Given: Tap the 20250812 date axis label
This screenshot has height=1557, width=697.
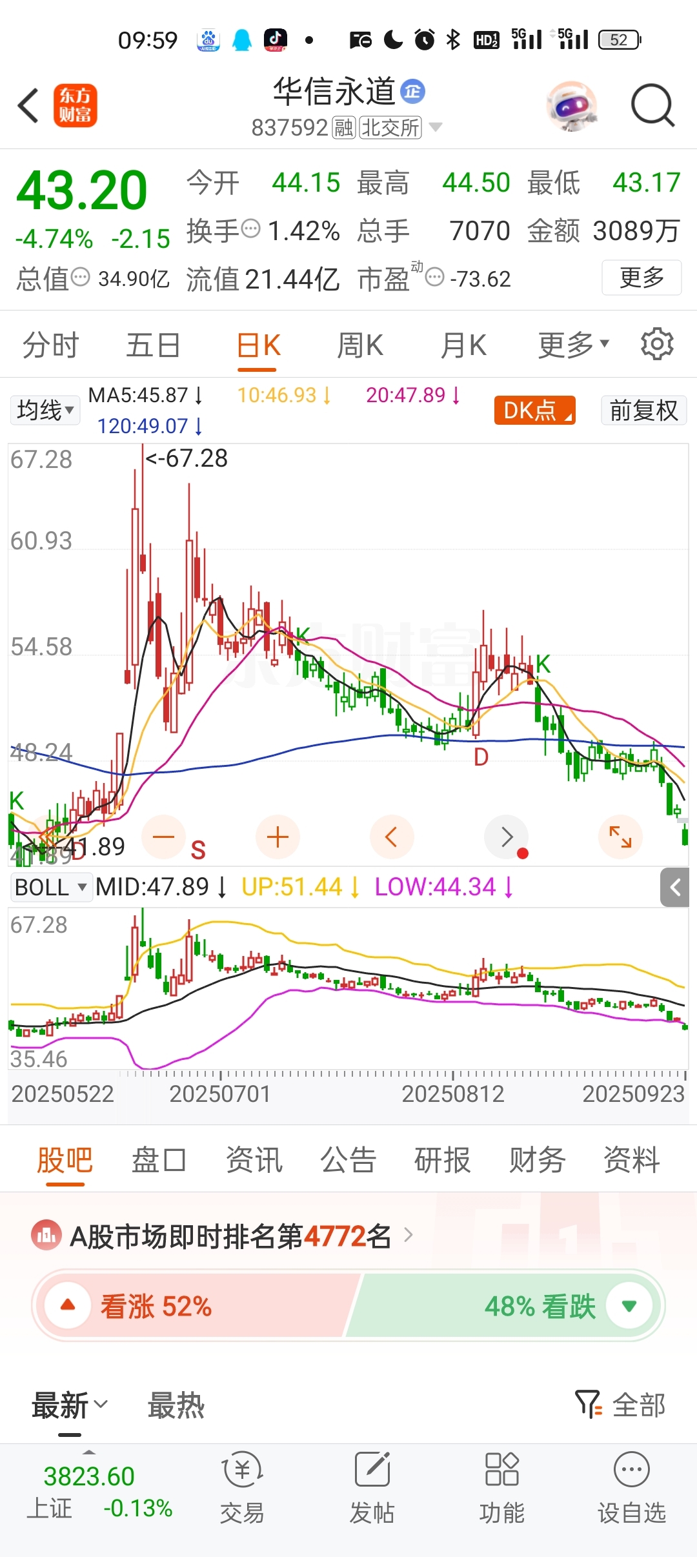Looking at the screenshot, I should pyautogui.click(x=452, y=1094).
